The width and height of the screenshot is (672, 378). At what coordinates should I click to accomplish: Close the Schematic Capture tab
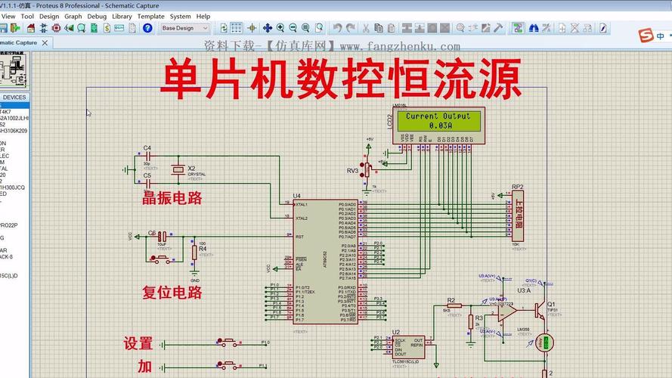click(x=45, y=43)
